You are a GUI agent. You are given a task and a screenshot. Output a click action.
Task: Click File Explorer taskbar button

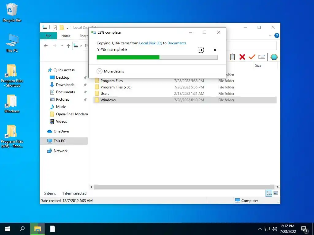click(37, 229)
